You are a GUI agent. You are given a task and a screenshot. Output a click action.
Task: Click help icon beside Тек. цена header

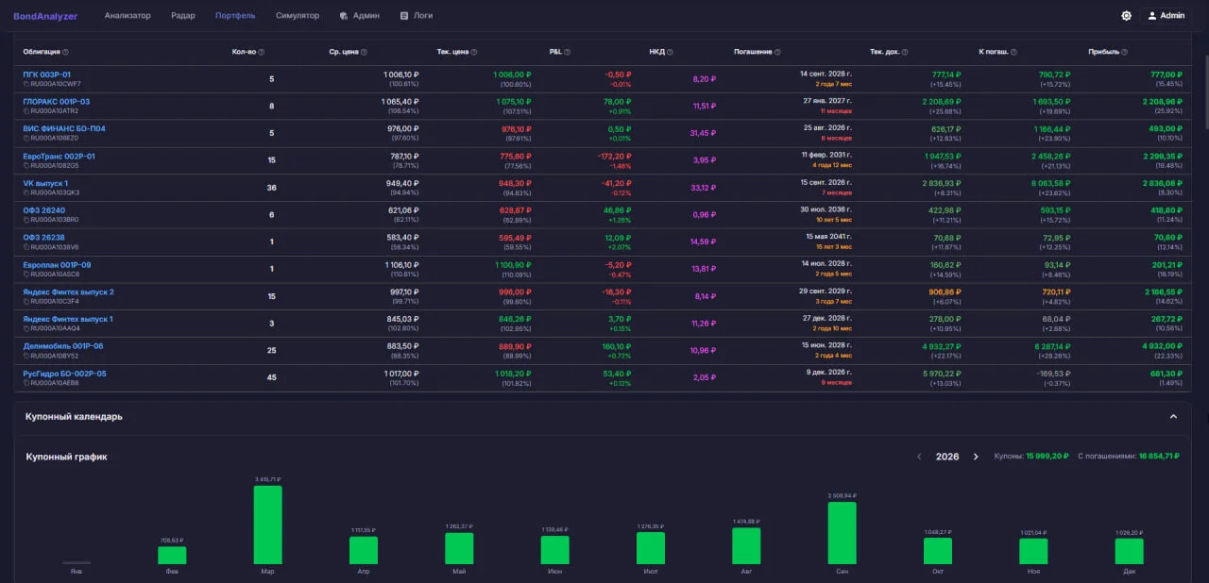point(473,52)
